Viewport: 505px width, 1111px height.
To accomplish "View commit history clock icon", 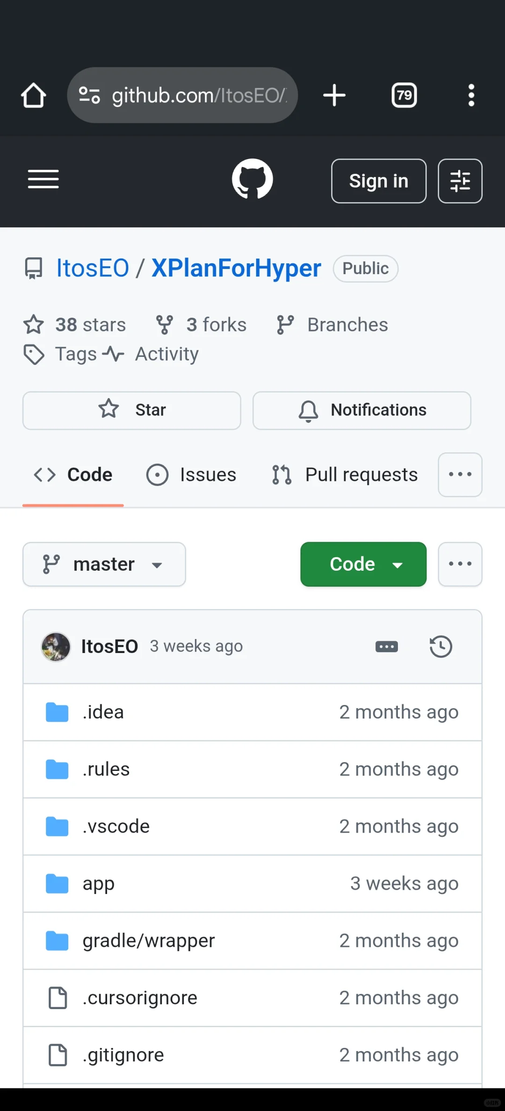I will [x=440, y=647].
